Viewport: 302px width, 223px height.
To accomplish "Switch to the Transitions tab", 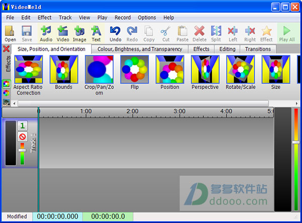I will tap(258, 49).
